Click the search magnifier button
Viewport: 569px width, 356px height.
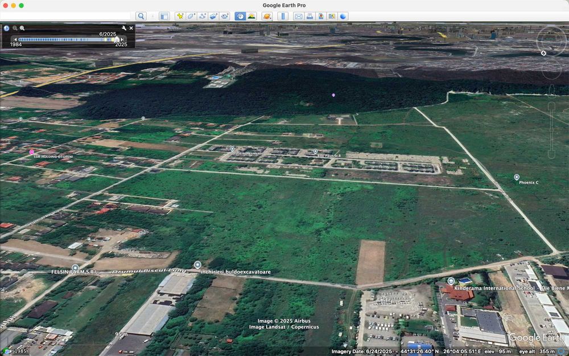coord(141,16)
